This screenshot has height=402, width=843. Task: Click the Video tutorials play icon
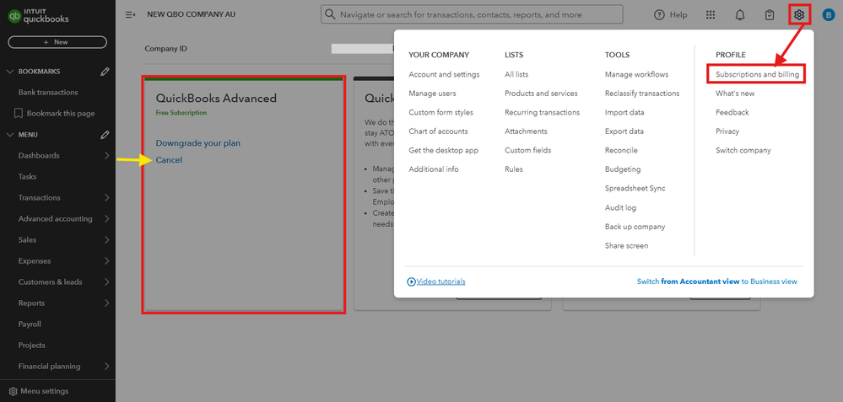click(412, 281)
